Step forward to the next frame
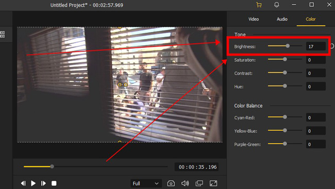Viewport: 335px width, 189px height. 43,183
